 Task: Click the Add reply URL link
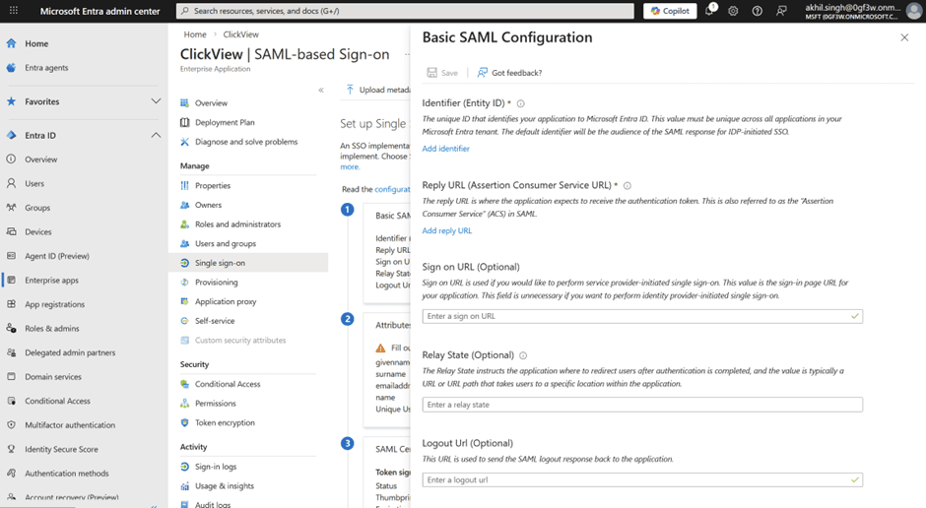click(x=447, y=230)
